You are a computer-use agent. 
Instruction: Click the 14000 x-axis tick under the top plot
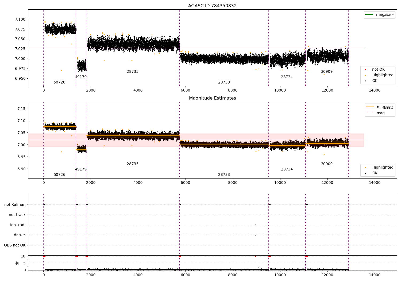tap(375, 90)
